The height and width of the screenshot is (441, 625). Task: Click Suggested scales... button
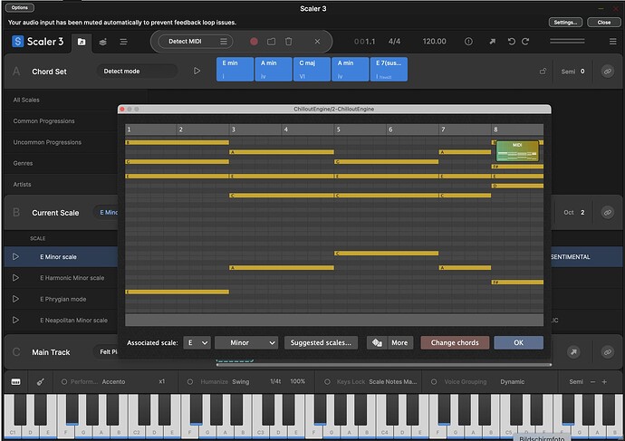click(321, 342)
